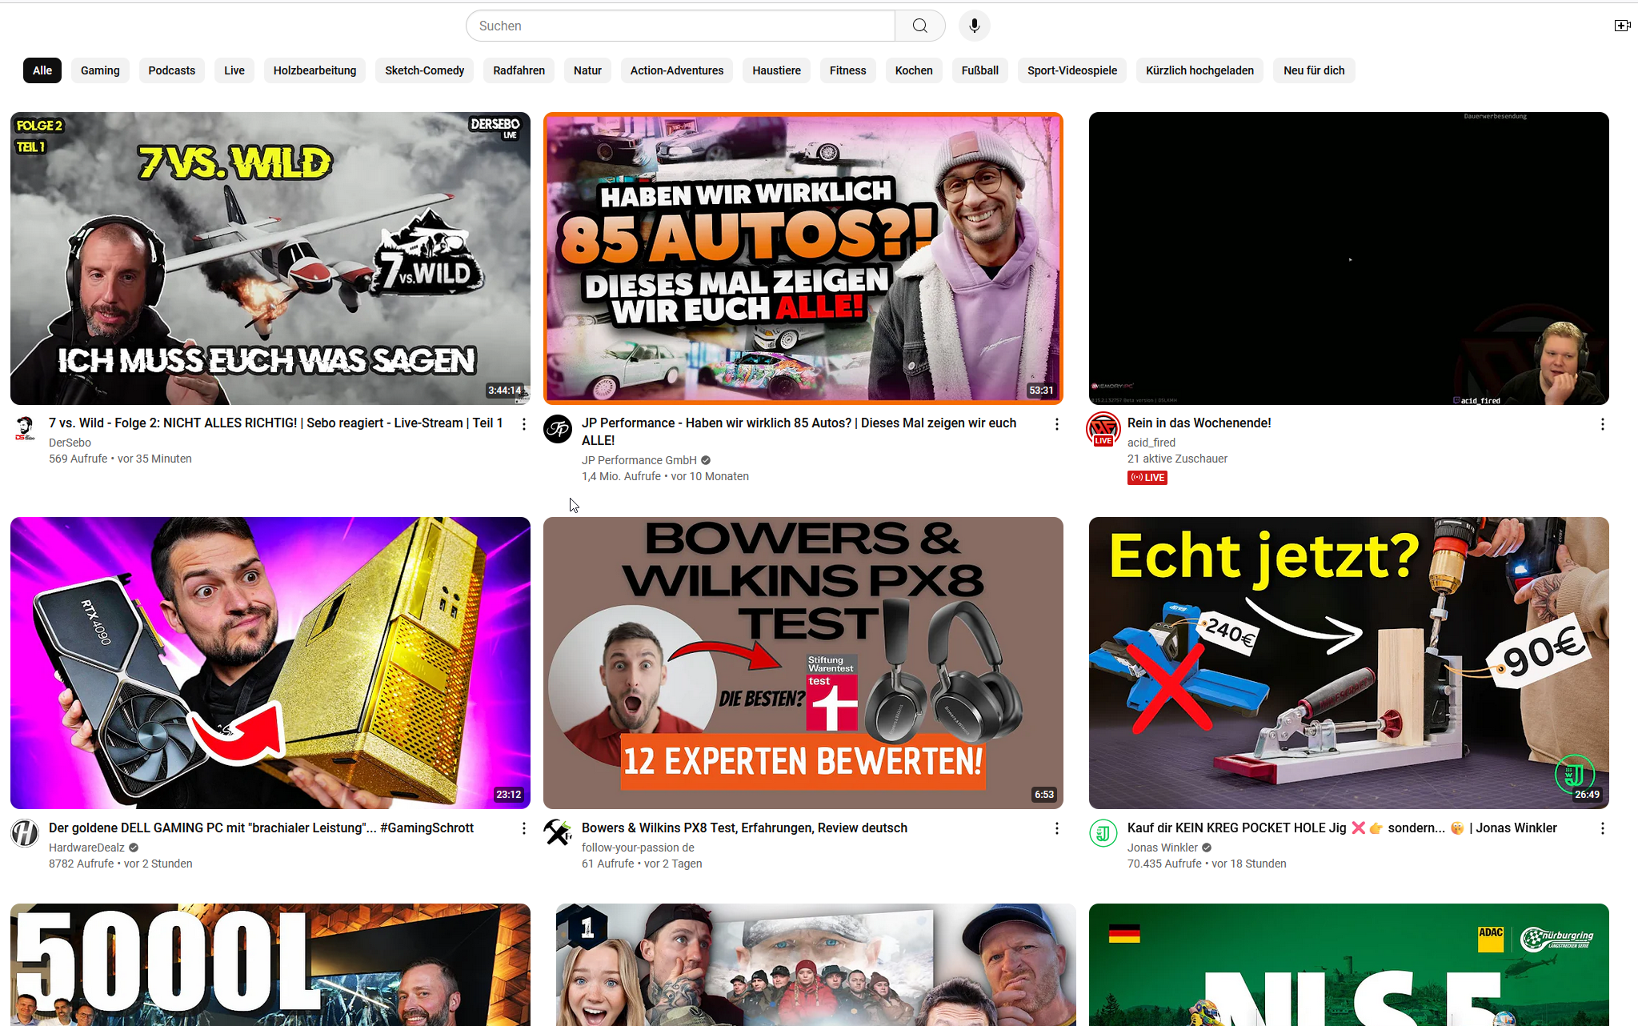Select the Alle filter chip
Screen dimensions: 1638x1026
coord(42,70)
